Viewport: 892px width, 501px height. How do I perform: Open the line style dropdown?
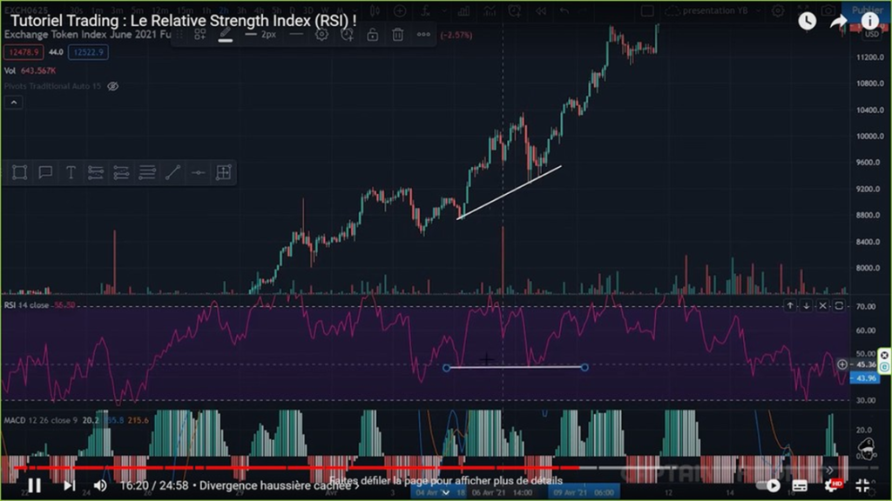296,35
